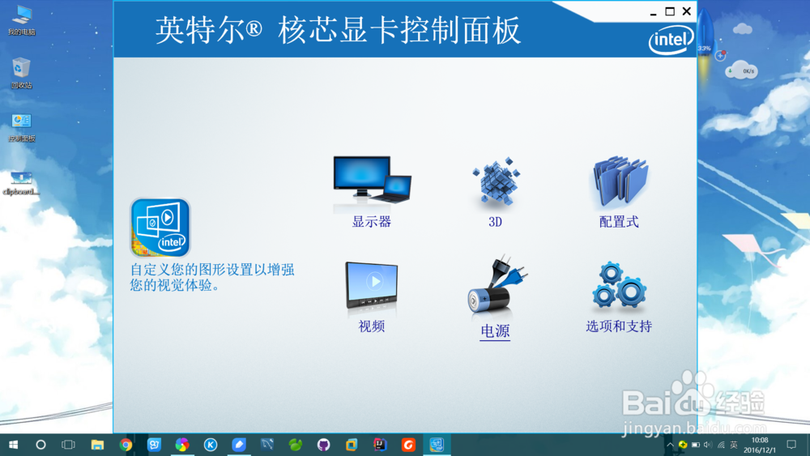Viewport: 810px width, 456px height.
Task: Open the 选项和支持 gears icon
Action: [x=620, y=285]
